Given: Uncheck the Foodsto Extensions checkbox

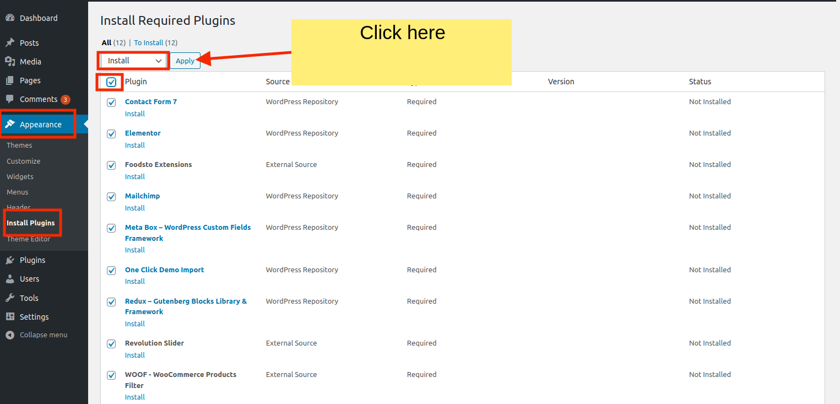Looking at the screenshot, I should click(111, 165).
